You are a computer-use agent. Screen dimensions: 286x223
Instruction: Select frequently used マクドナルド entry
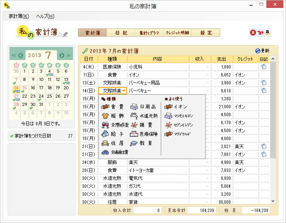point(177,134)
